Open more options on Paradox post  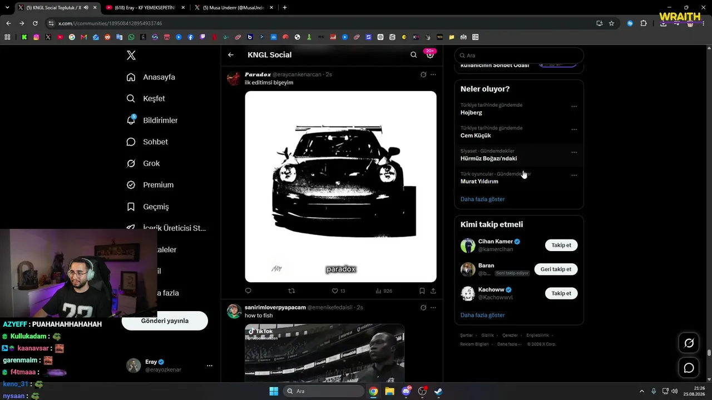(433, 74)
